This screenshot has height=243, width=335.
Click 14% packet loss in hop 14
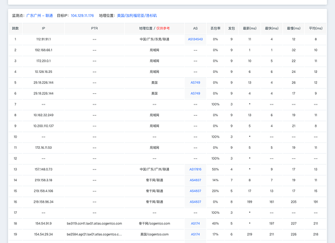(216, 180)
